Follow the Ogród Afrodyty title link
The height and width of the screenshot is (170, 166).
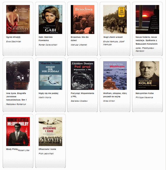(13, 37)
